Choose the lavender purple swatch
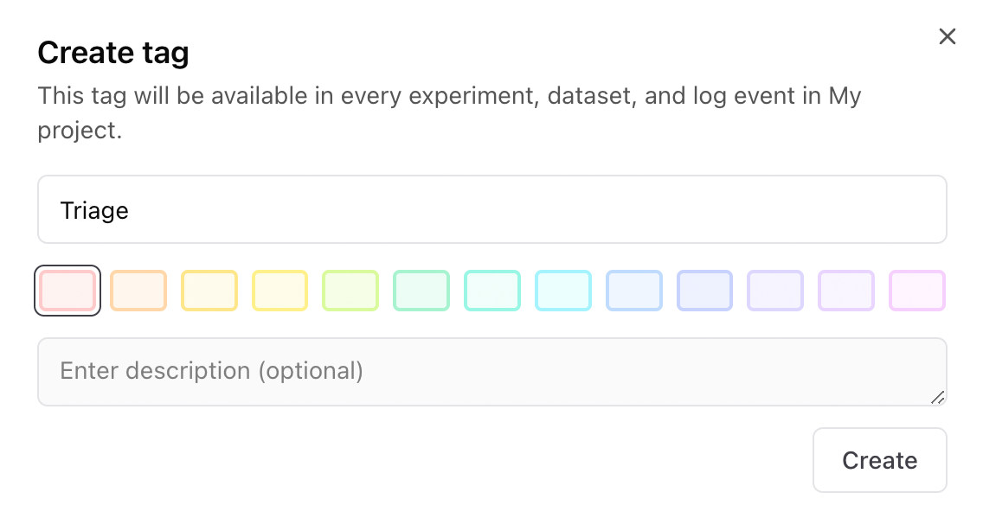This screenshot has height=531, width=983. [x=775, y=291]
